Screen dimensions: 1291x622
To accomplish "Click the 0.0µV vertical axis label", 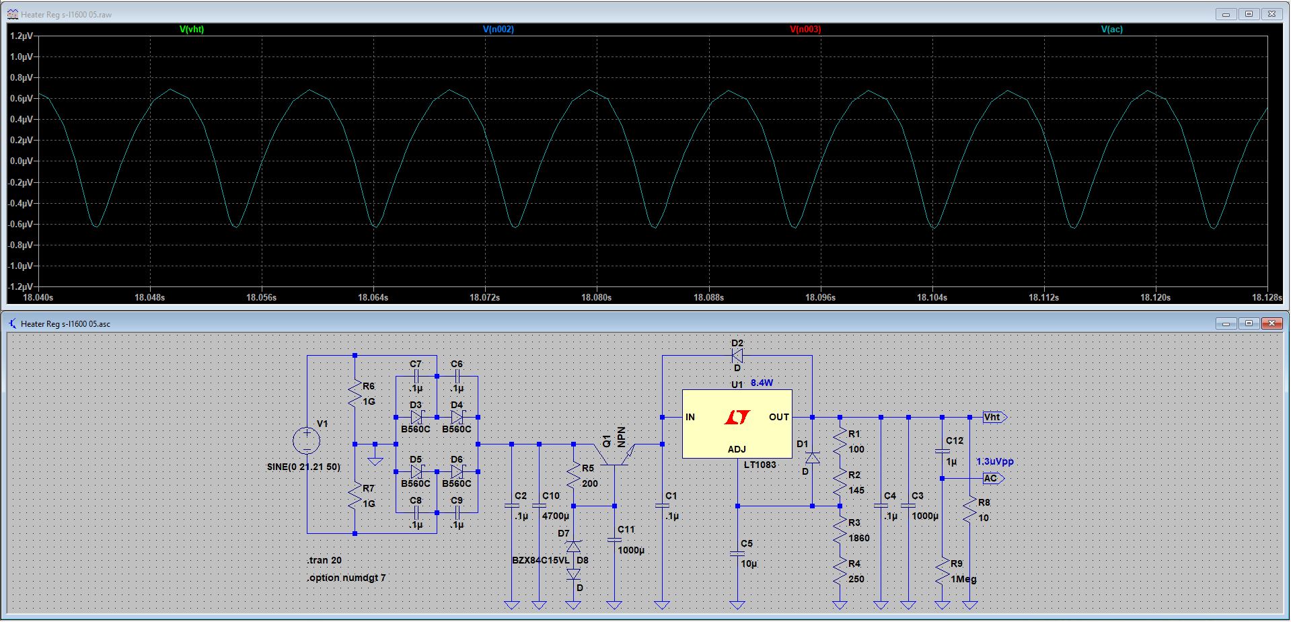I will click(x=22, y=161).
